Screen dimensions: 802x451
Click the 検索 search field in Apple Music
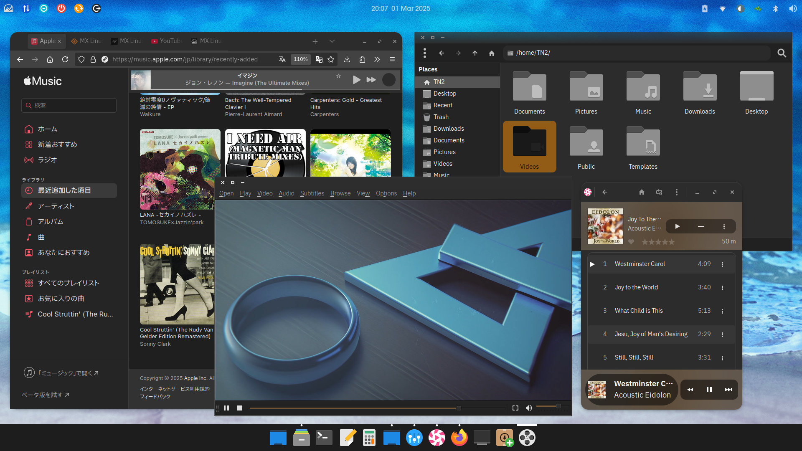click(69, 105)
